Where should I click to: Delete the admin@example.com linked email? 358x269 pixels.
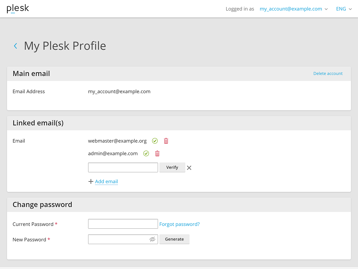pyautogui.click(x=157, y=153)
